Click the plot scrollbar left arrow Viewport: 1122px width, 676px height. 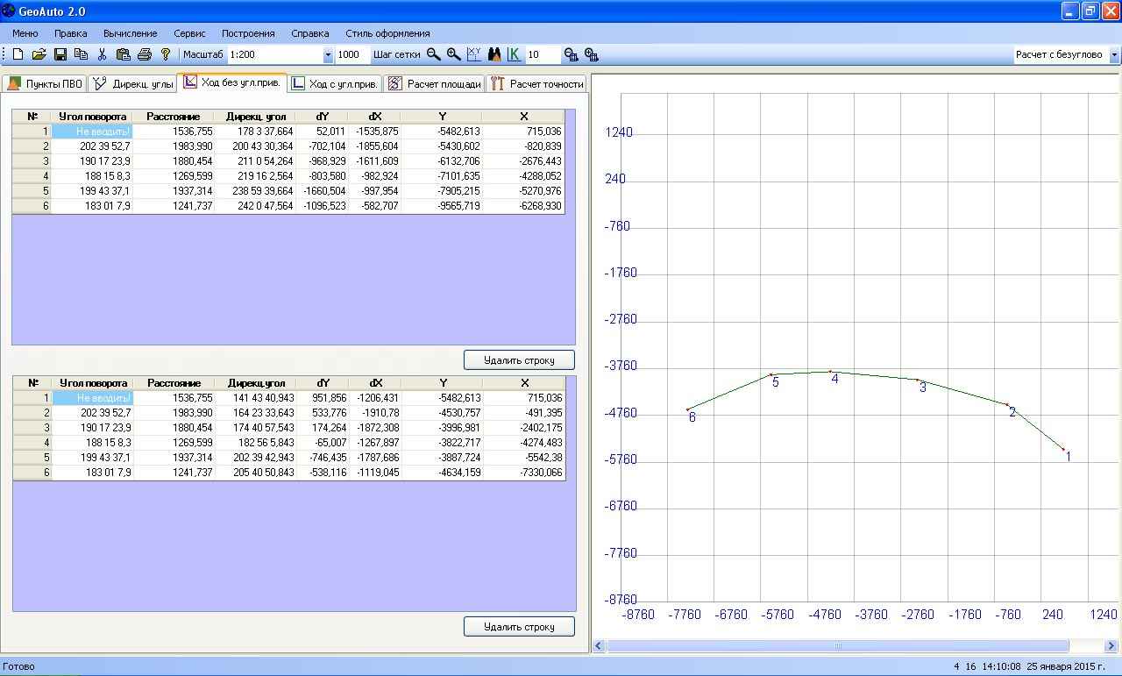600,646
